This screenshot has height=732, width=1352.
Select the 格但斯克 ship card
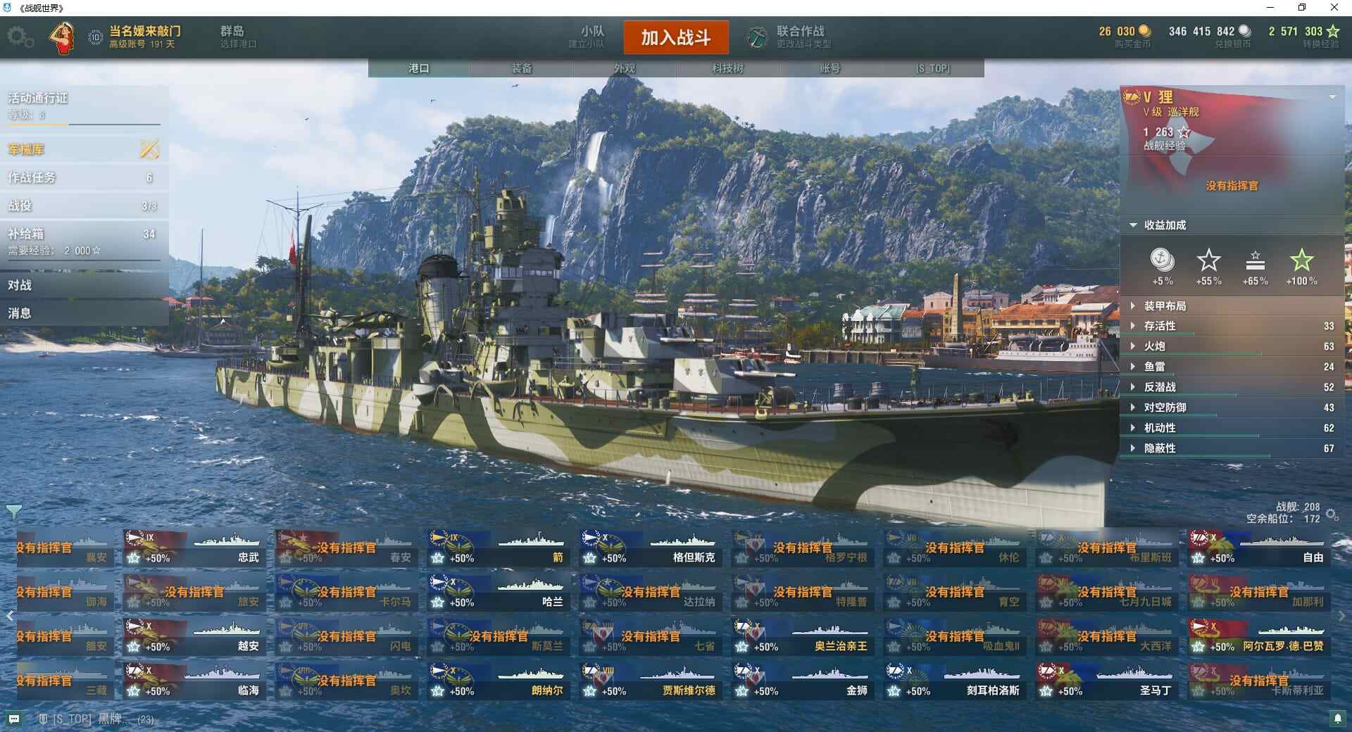click(651, 548)
